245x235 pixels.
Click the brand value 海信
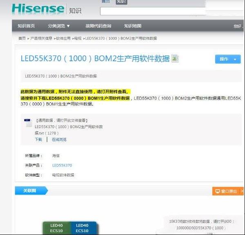pos(56,156)
